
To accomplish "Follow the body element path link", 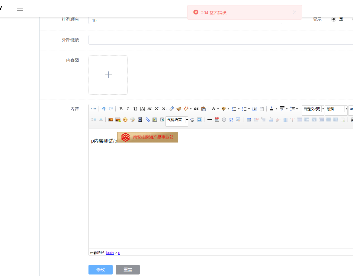I will tap(110, 252).
